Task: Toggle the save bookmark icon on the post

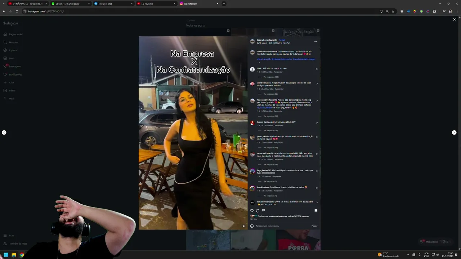Action: coord(316,211)
